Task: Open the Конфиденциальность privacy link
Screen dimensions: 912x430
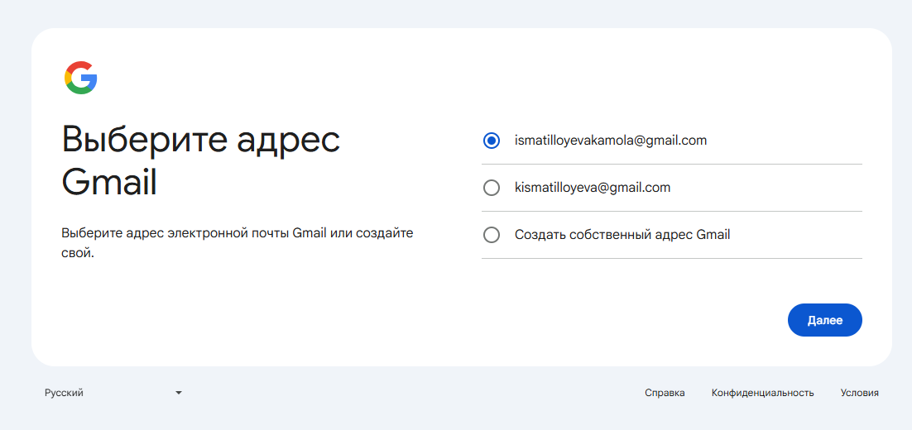Action: click(x=762, y=393)
